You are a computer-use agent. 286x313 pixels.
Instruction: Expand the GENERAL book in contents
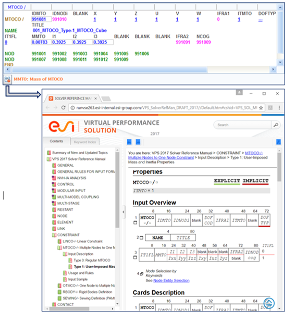(54, 165)
